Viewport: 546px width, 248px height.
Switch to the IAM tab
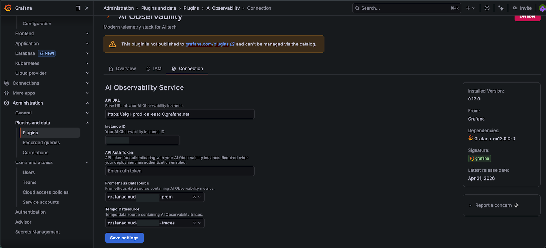154,69
